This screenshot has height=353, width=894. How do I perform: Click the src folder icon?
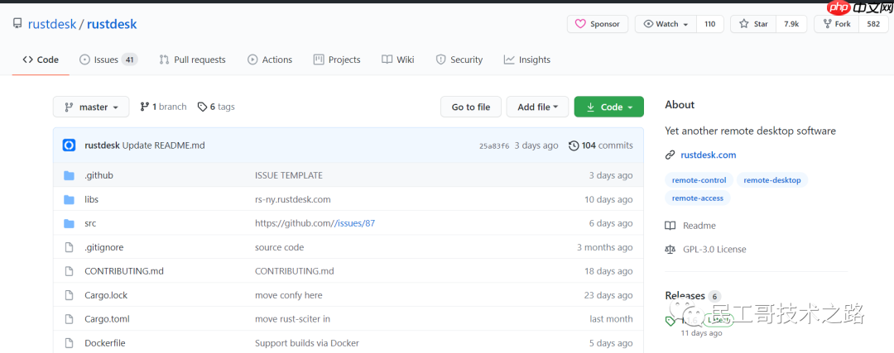click(69, 223)
